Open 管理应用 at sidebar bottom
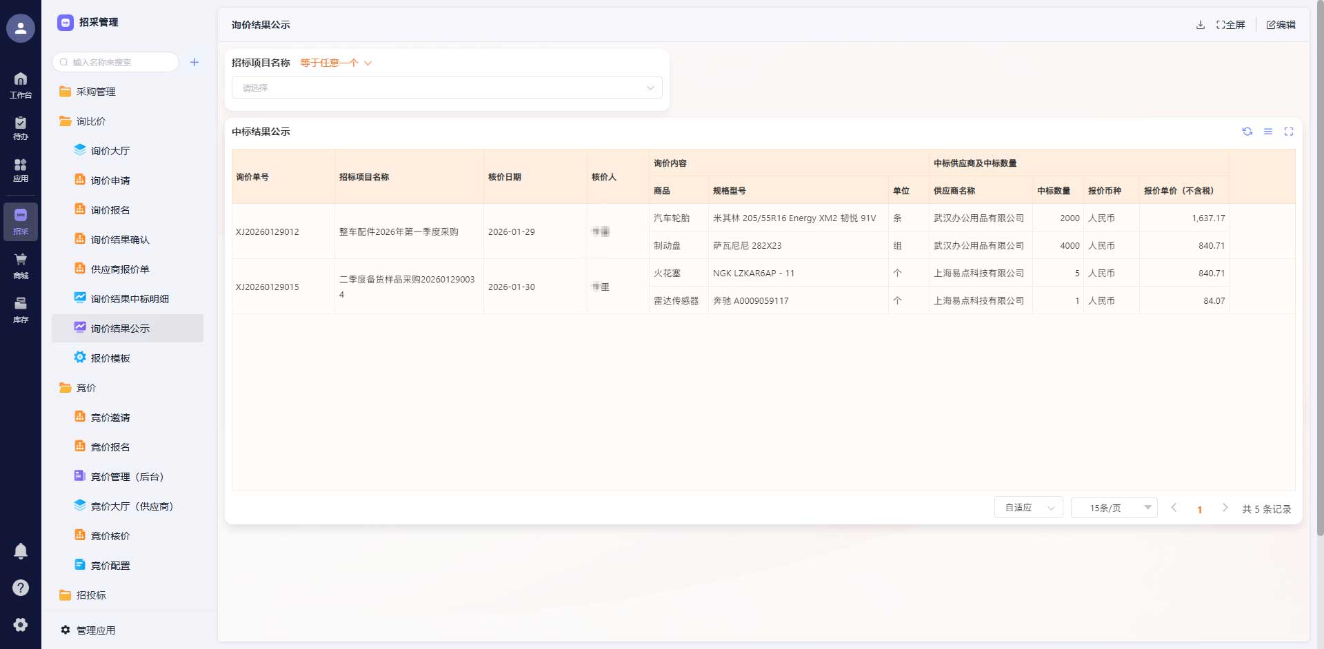The height and width of the screenshot is (649, 1324). [x=88, y=630]
